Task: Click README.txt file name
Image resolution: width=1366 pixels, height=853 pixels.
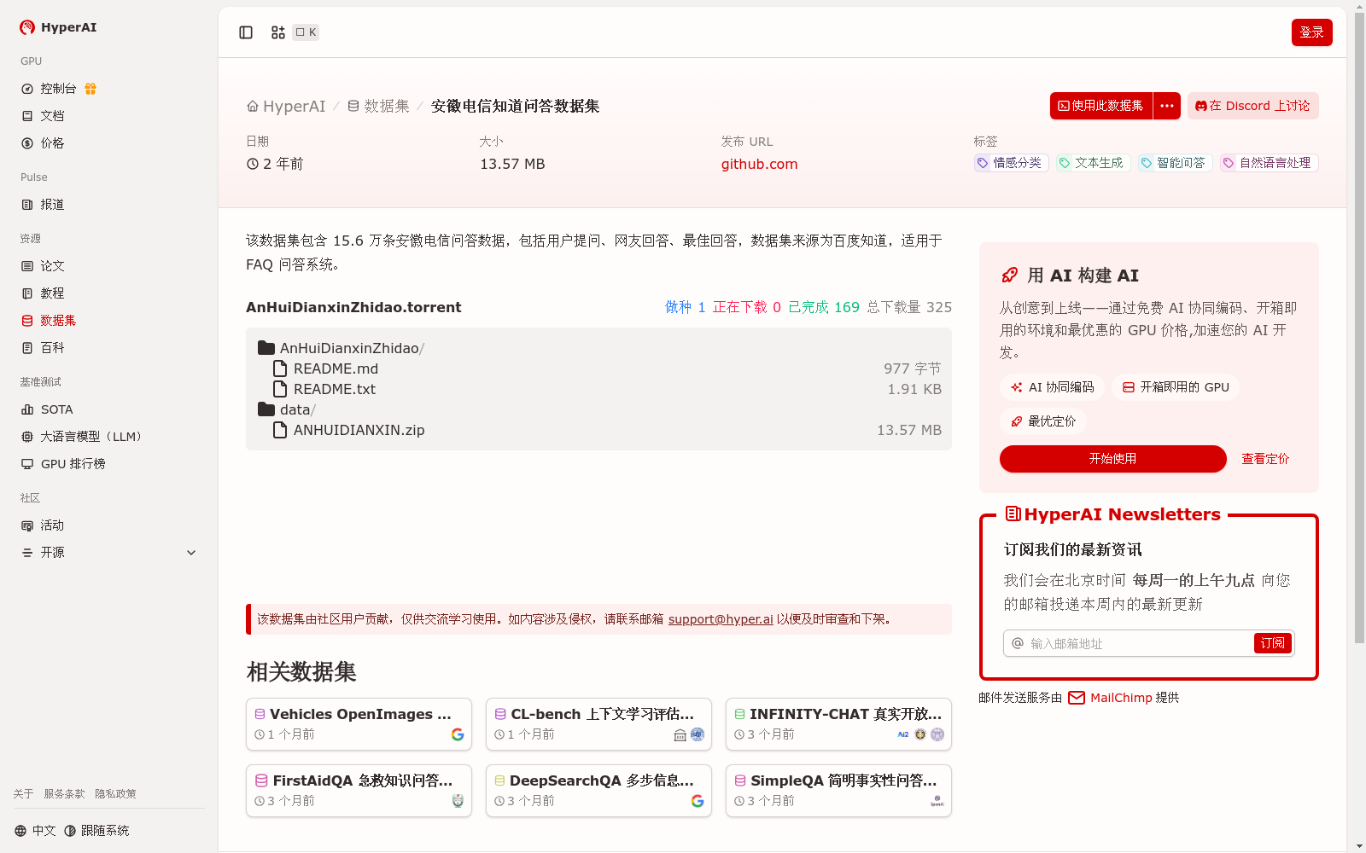Action: coord(335,389)
